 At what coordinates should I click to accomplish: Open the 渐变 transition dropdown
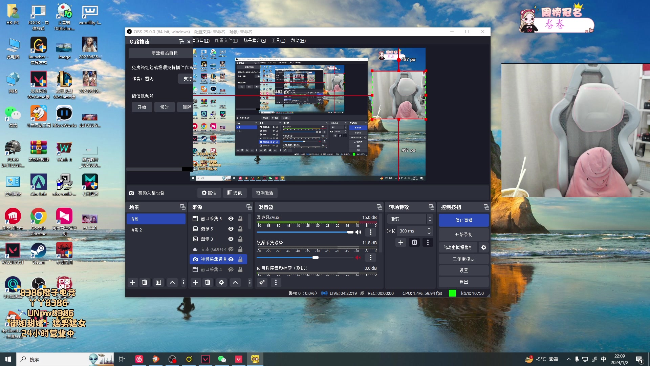pyautogui.click(x=410, y=219)
